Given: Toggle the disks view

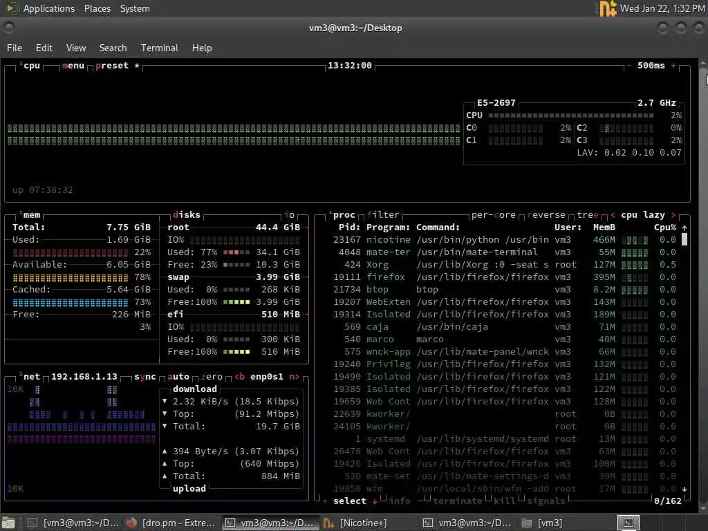Looking at the screenshot, I should 187,215.
